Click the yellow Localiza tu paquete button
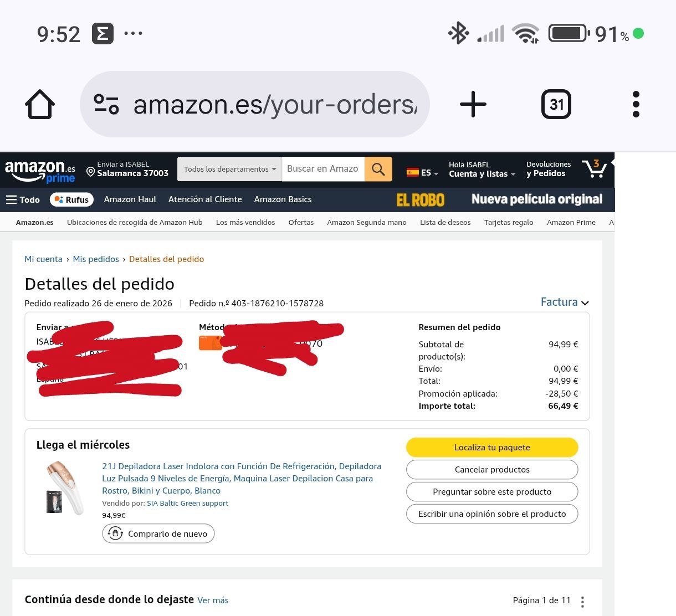 492,447
